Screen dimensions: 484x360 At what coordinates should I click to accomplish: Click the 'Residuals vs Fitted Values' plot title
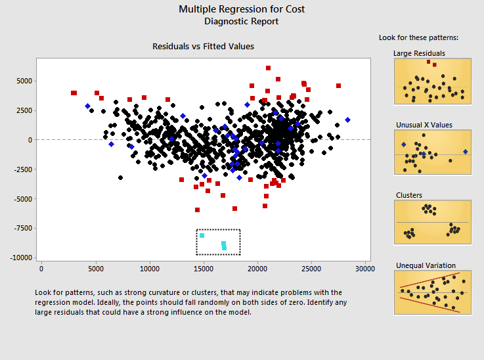pos(203,47)
